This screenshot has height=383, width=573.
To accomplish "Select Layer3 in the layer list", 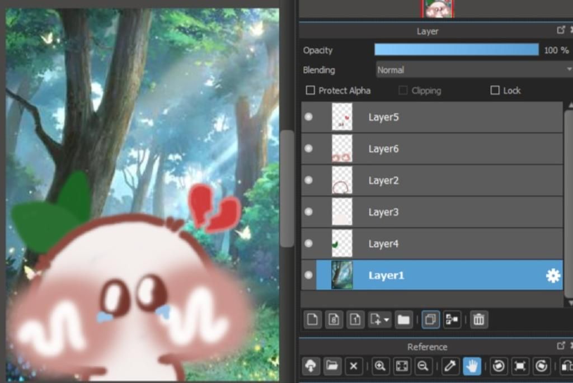I will click(432, 212).
